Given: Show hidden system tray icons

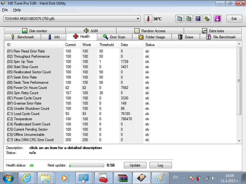Looking at the screenshot, I should (x=184, y=178).
